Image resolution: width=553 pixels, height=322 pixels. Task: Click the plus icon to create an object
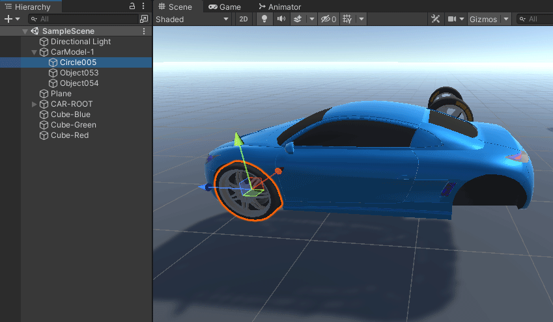pyautogui.click(x=8, y=20)
